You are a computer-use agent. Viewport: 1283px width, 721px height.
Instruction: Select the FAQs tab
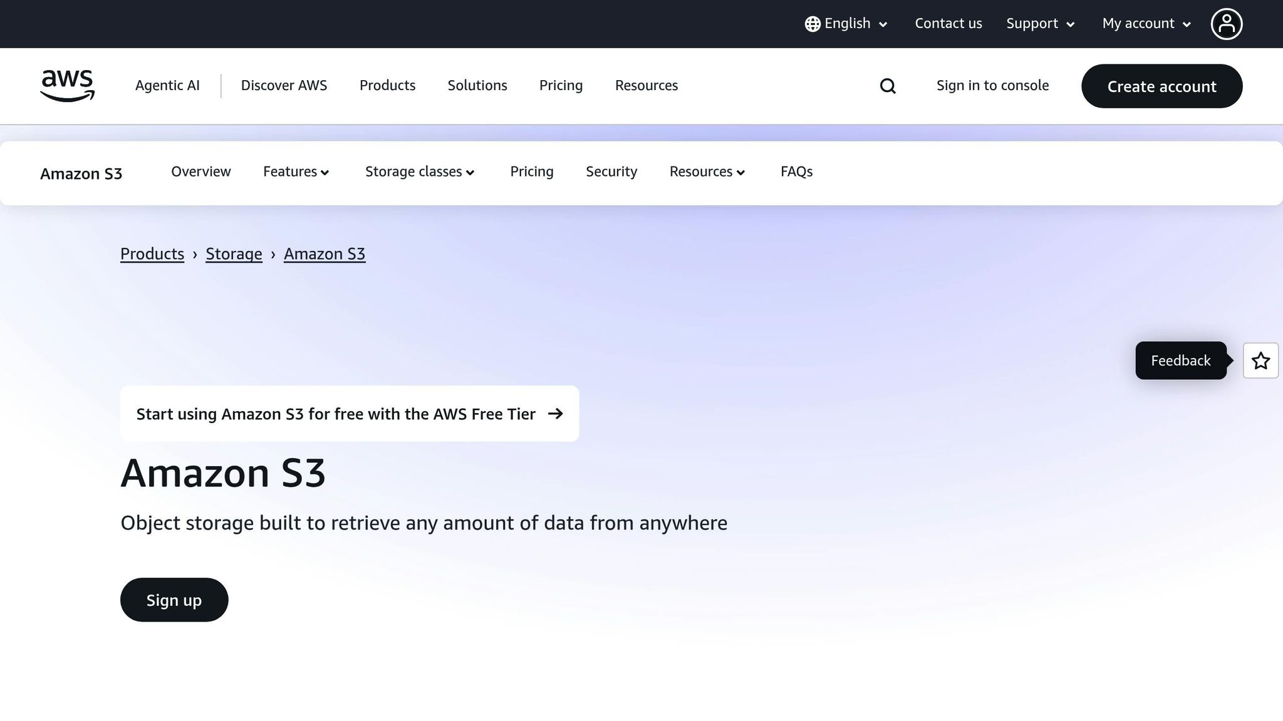click(796, 172)
